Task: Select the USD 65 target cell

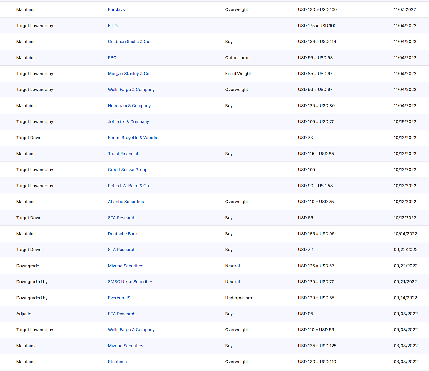Action: pos(306,218)
